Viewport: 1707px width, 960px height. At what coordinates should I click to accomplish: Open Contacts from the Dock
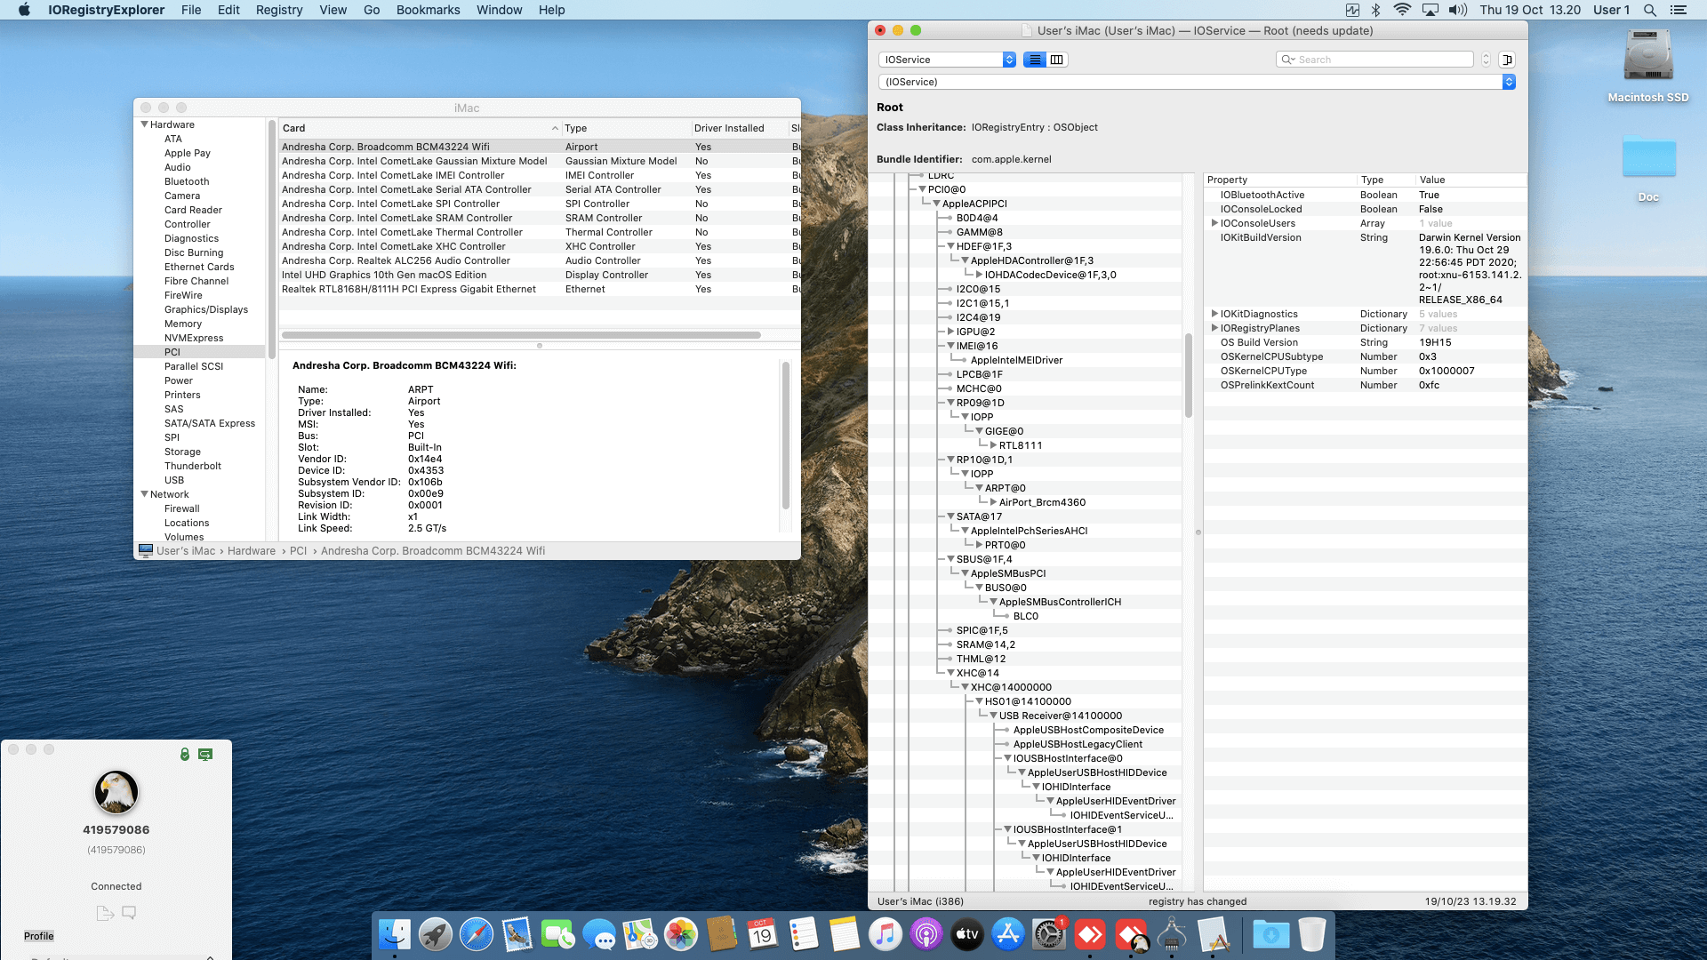[x=722, y=934]
